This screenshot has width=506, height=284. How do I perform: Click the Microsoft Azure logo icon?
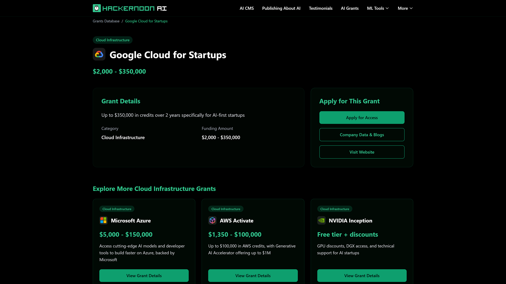(103, 220)
